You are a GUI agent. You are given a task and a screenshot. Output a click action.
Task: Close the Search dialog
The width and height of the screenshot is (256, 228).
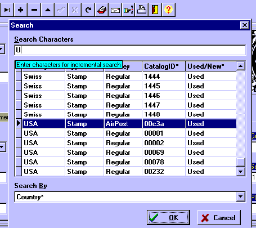click(x=245, y=25)
